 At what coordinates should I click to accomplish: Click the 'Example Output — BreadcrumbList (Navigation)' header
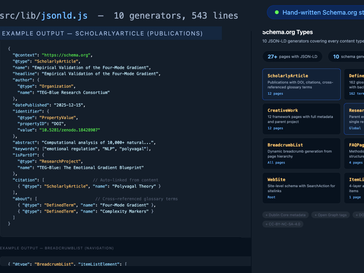(57, 248)
